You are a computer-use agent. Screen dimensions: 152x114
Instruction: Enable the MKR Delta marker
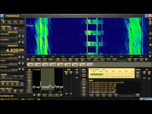coord(84,76)
